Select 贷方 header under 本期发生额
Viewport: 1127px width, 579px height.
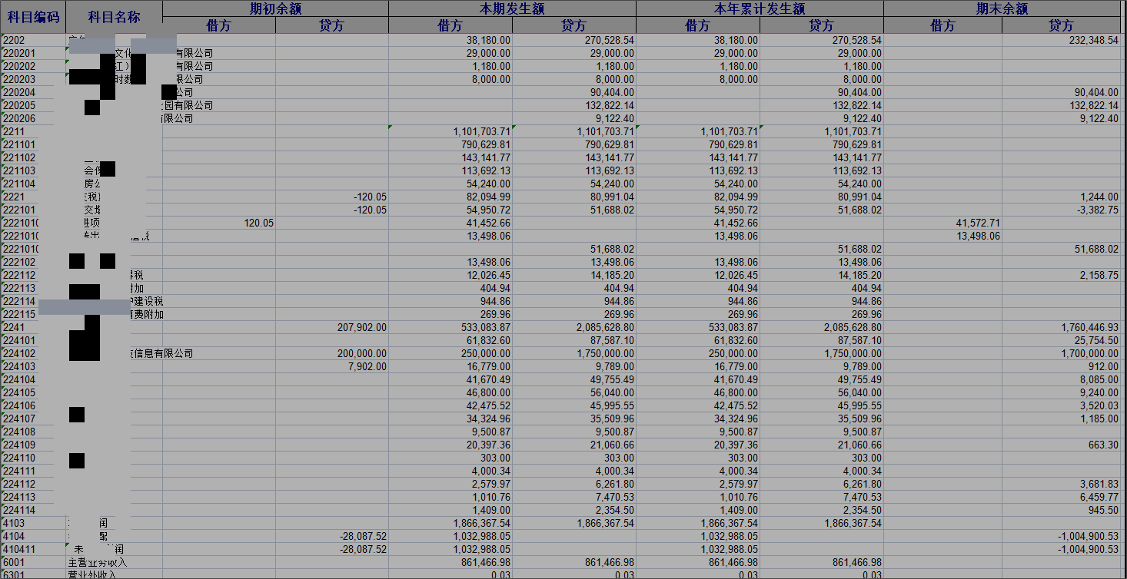tap(574, 25)
